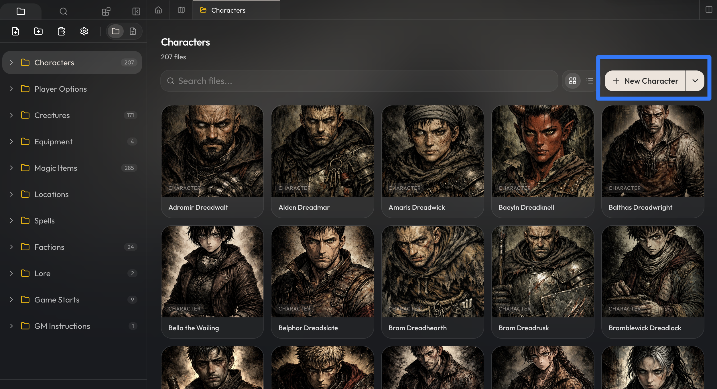This screenshot has height=389, width=717.
Task: Open the Bram Dreadhearth character card
Action: coord(433,282)
